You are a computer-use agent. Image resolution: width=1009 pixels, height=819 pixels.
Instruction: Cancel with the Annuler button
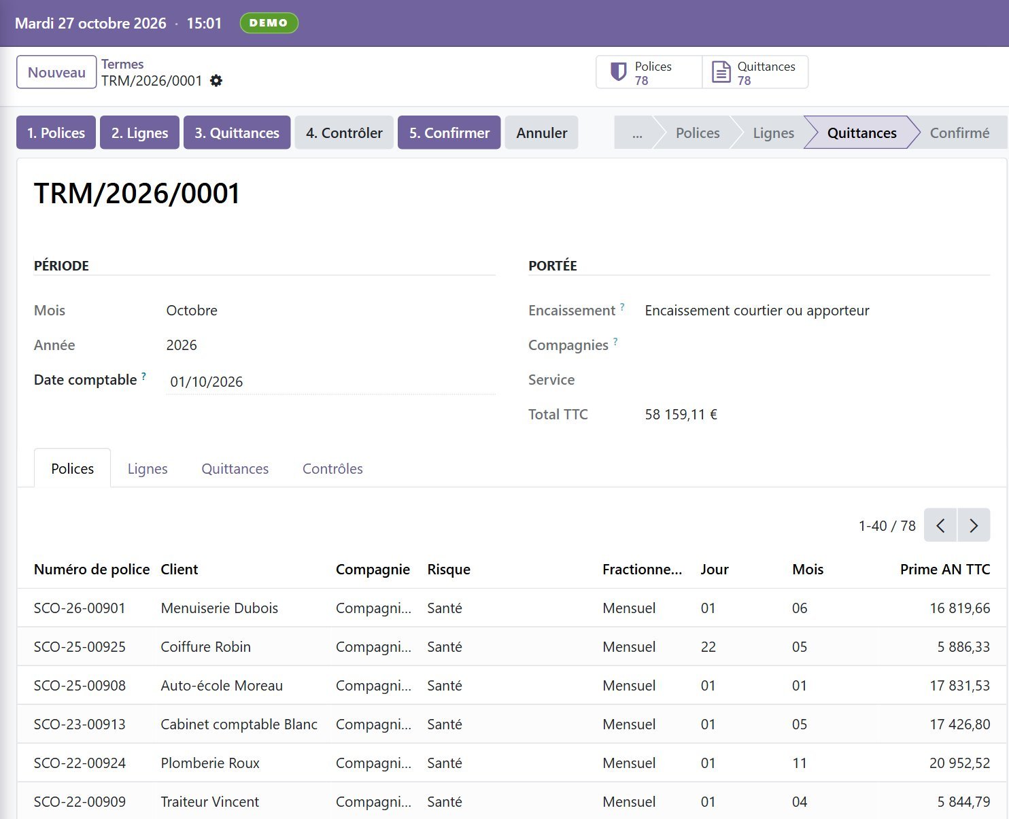[541, 133]
